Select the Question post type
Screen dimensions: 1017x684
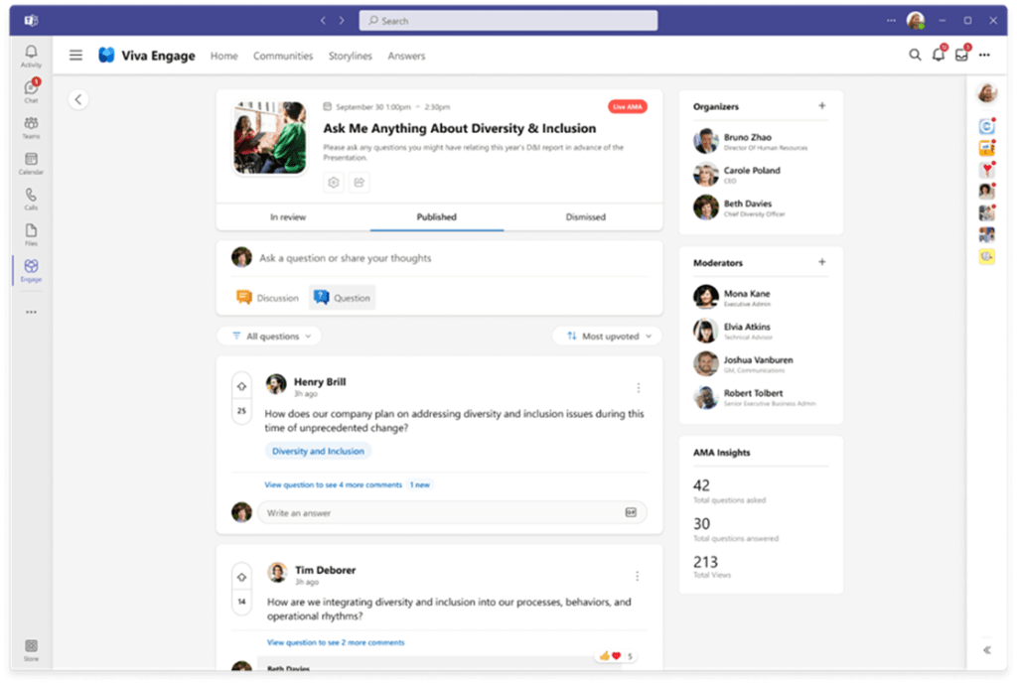coord(342,298)
